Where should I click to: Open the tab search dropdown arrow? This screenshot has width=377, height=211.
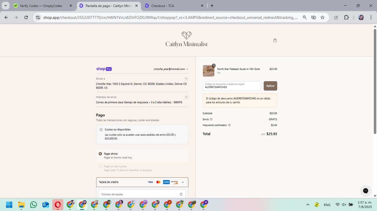(6, 6)
